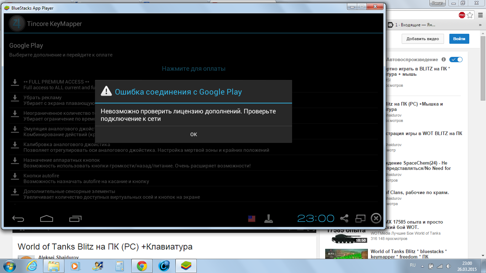Viewport: 486px width, 273px height.
Task: Click Нажмите для оплаты link
Action: click(194, 69)
